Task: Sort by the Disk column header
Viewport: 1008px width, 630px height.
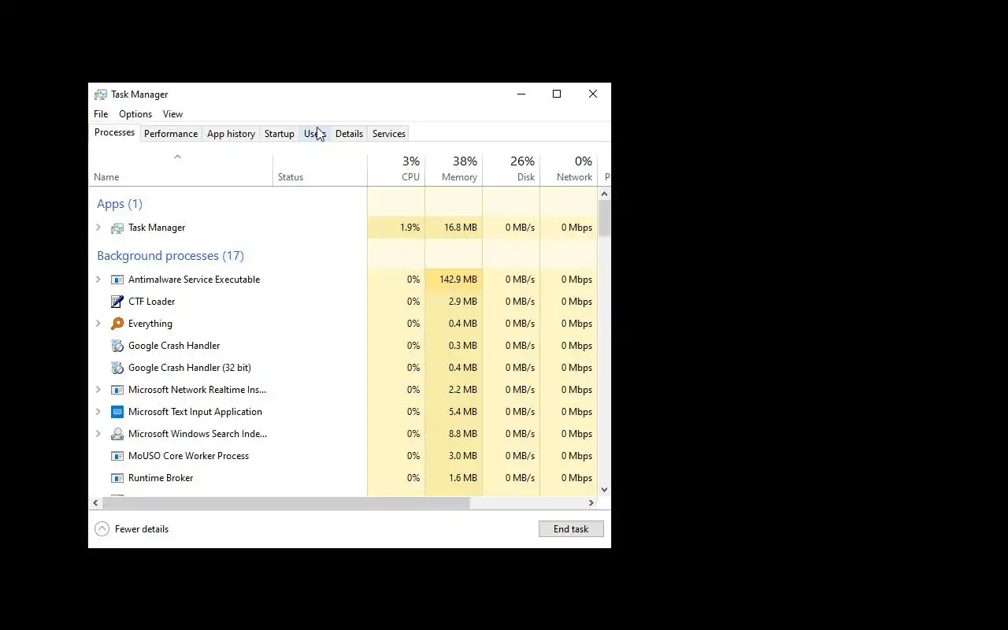Action: click(x=511, y=169)
